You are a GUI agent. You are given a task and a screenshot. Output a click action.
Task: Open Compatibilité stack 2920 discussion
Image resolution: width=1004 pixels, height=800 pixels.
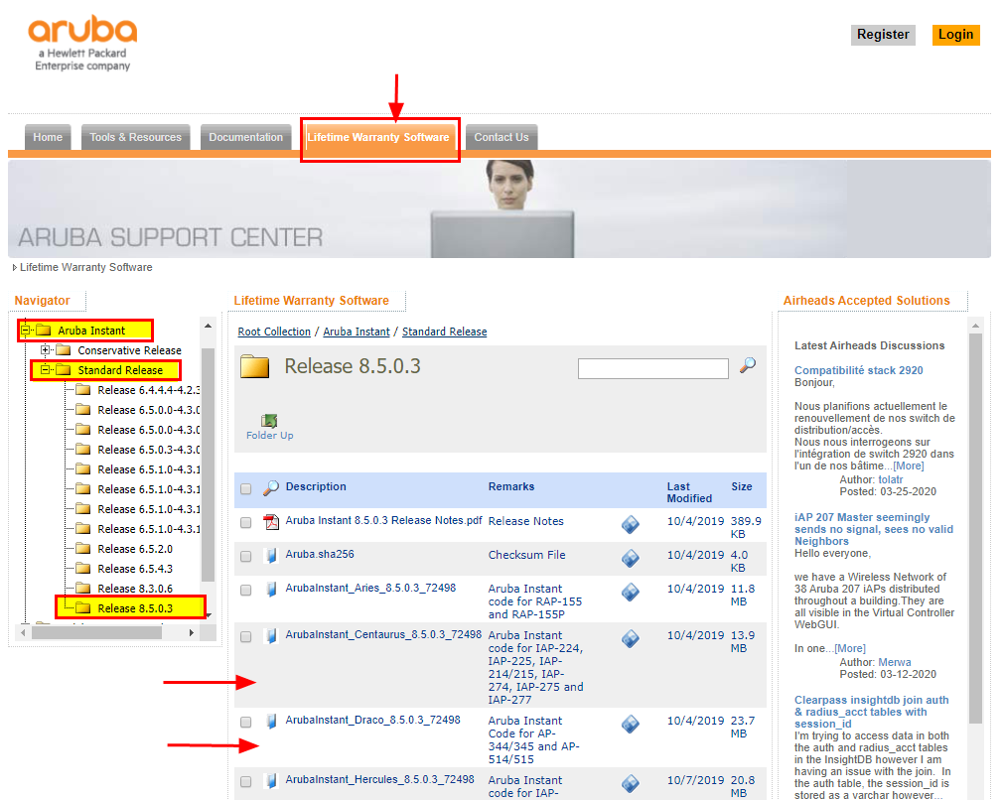tap(859, 370)
